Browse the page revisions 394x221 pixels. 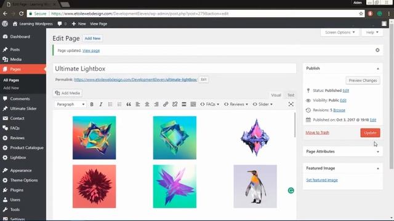click(x=339, y=110)
